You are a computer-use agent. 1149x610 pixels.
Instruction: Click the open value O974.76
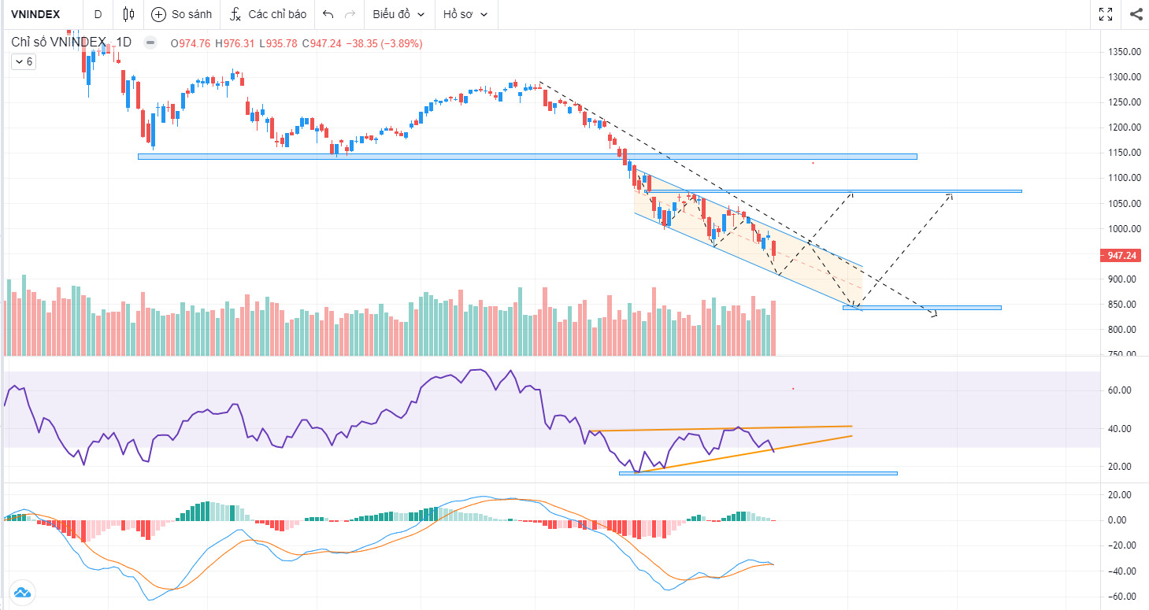191,43
